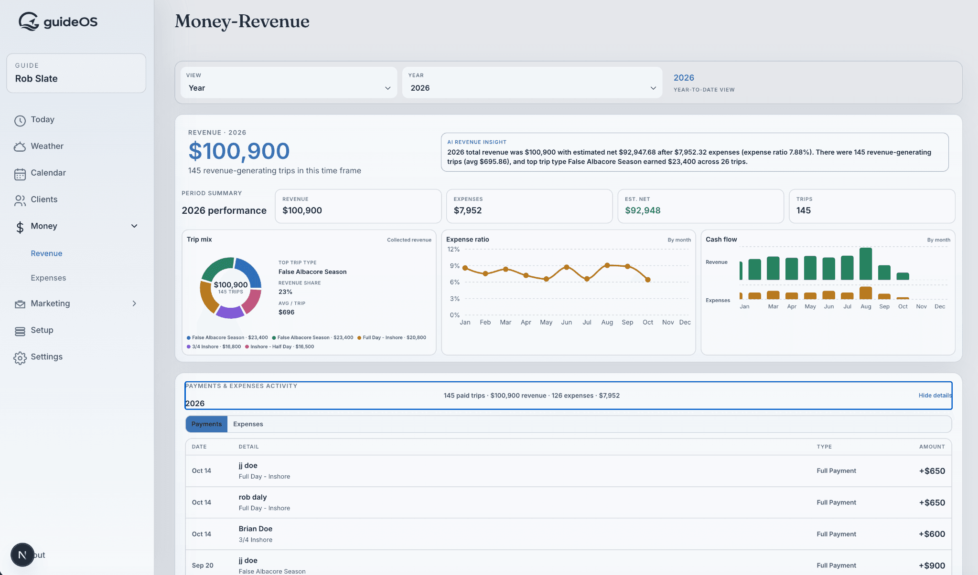Viewport: 978px width, 575px height.
Task: Click the Inshore - Half Day legend entry
Action: [279, 347]
